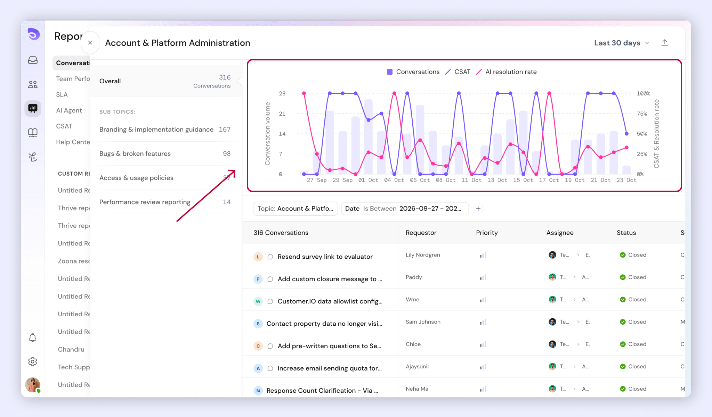Toggle the CSAT legend series
Image resolution: width=712 pixels, height=417 pixels.
pyautogui.click(x=458, y=72)
